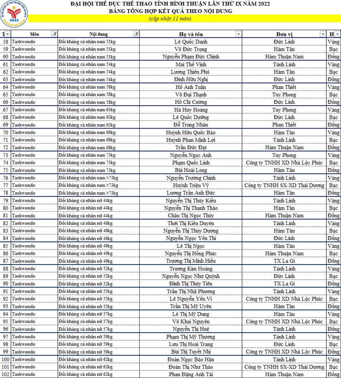This screenshot has height=378, width=341.
Task: Select the TX La Gi cell in row 87
Action: click(x=284, y=261)
